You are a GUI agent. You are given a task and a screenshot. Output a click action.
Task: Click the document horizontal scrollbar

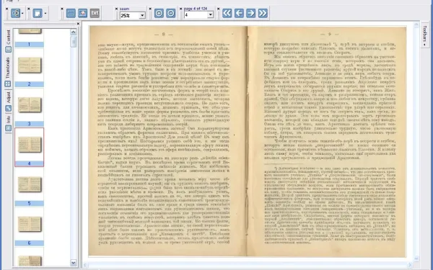(x=248, y=265)
